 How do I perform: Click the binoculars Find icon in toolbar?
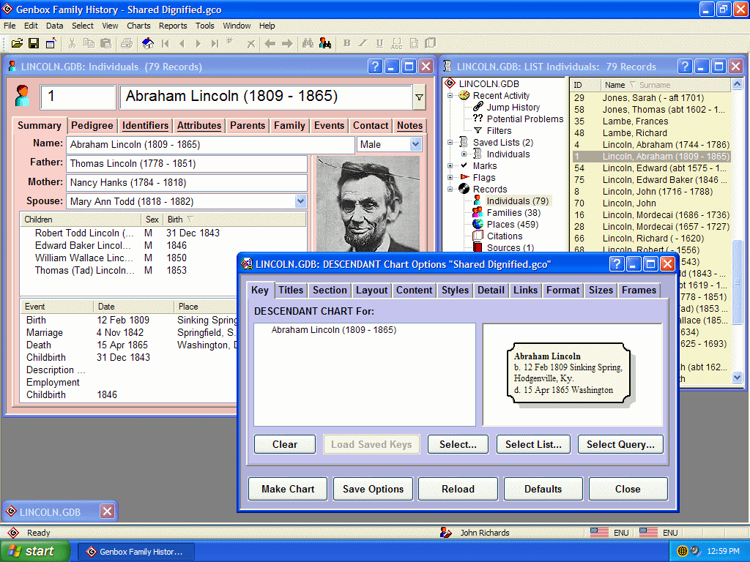[308, 43]
